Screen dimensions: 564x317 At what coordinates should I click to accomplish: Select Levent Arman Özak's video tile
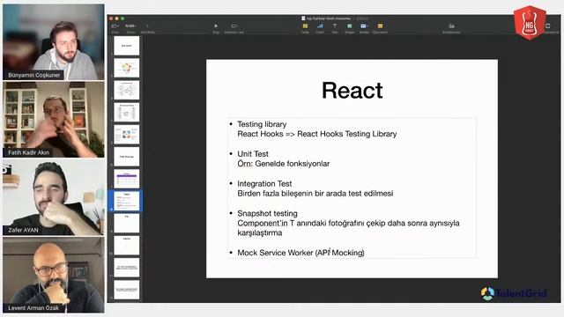[54, 275]
